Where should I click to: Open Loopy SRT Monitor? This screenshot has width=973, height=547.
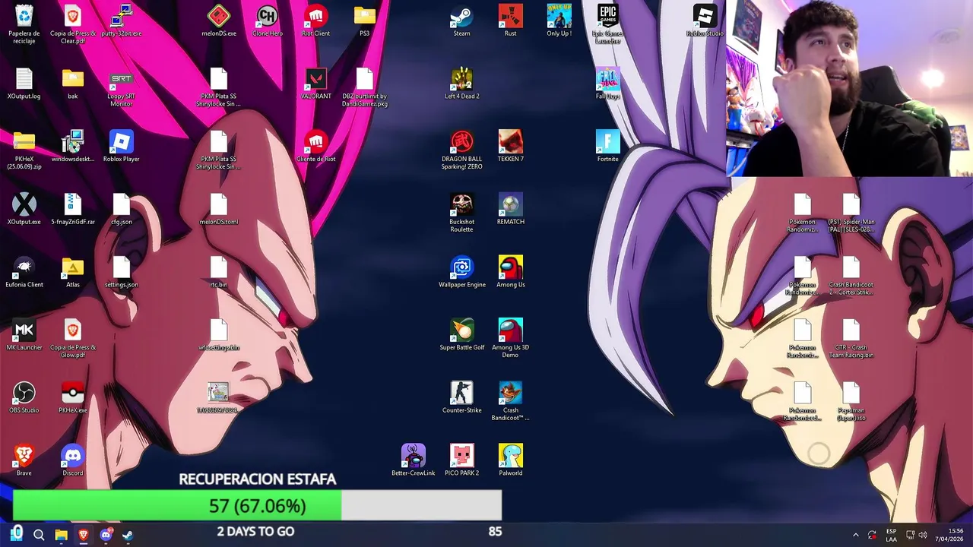pyautogui.click(x=122, y=87)
